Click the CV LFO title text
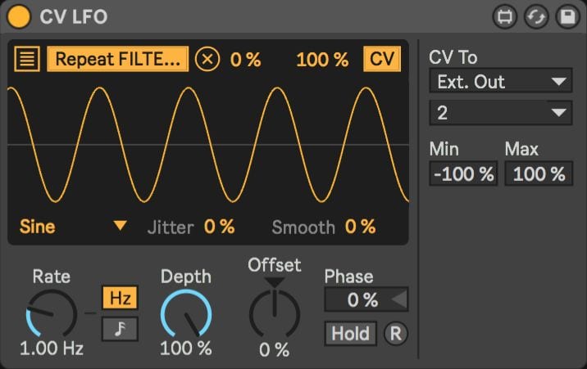Image resolution: width=587 pixels, height=369 pixels. [x=74, y=17]
